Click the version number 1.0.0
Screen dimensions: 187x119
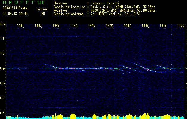pos(40,3)
